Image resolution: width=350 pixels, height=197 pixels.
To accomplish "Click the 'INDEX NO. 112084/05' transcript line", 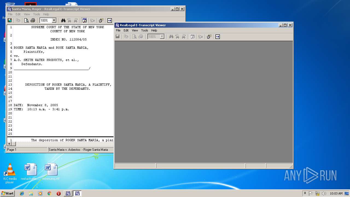I will click(x=68, y=39).
